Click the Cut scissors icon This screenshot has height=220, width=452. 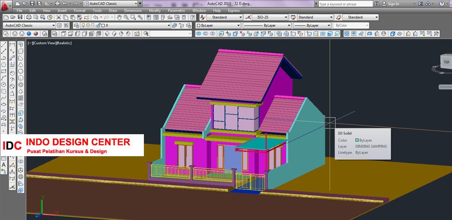coord(59,17)
